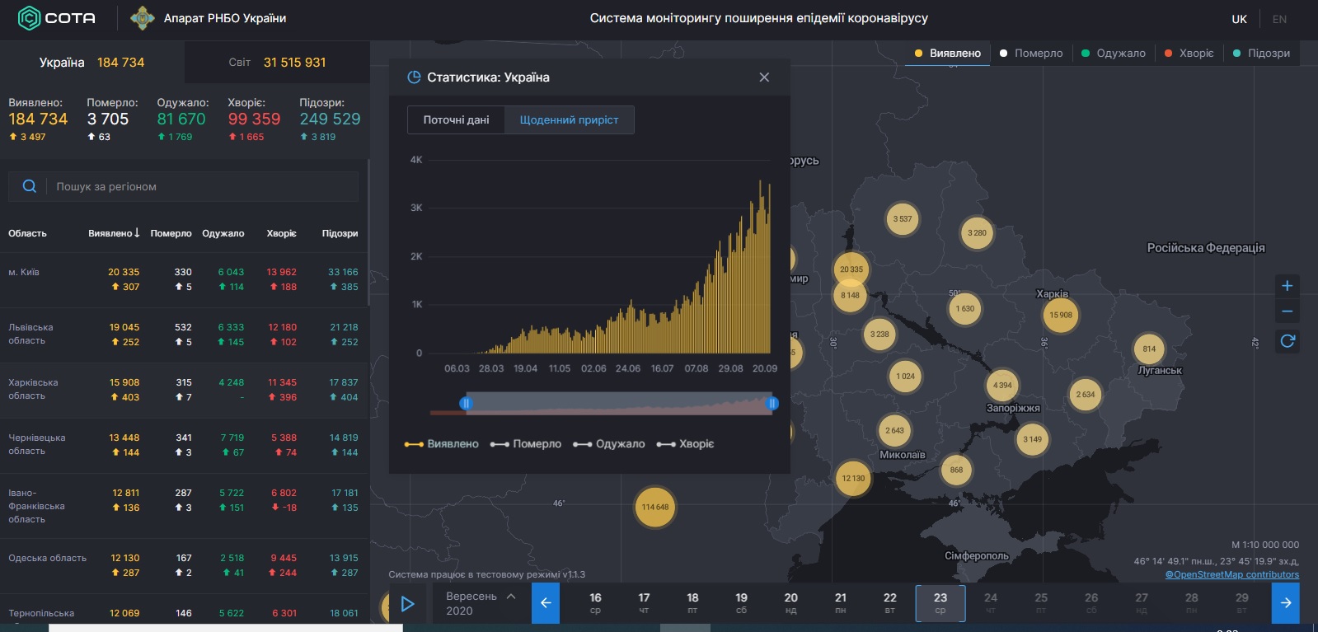This screenshot has width=1318, height=632.
Task: Select the Померло map indicator
Action: pyautogui.click(x=1030, y=54)
